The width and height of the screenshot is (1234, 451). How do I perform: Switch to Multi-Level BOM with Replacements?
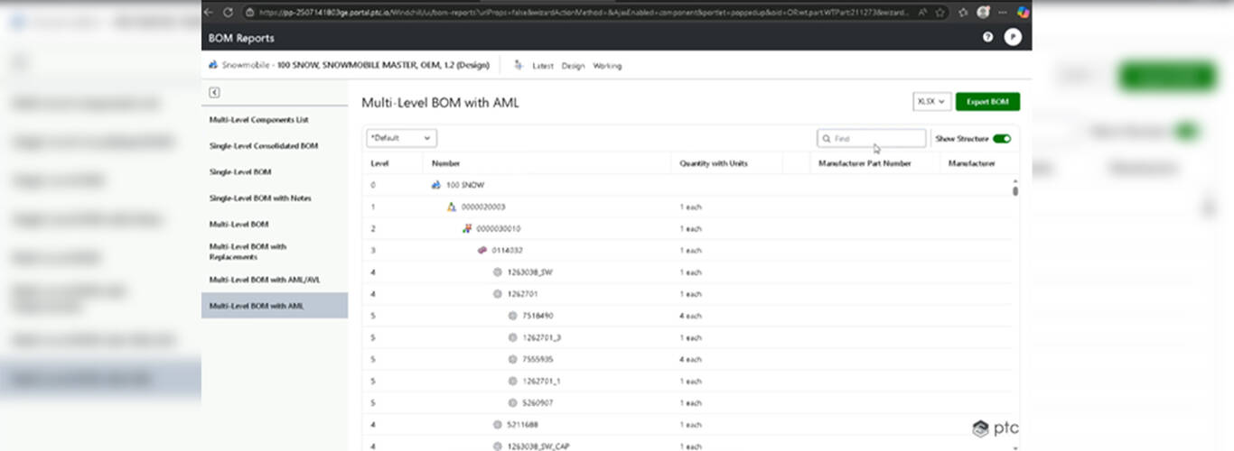(x=248, y=252)
